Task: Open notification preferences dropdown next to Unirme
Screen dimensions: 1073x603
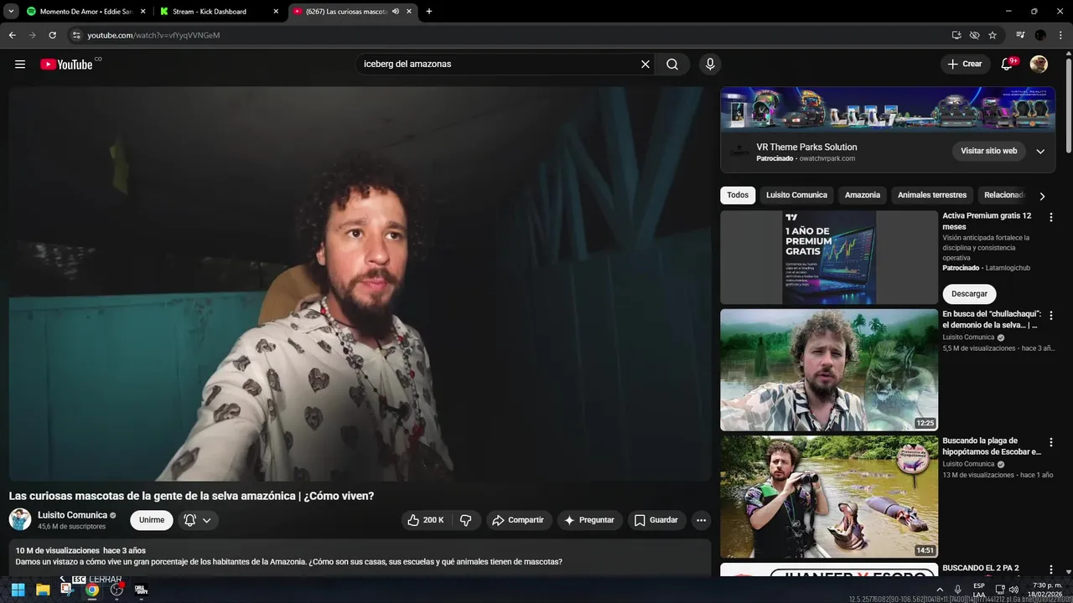Action: 198,520
